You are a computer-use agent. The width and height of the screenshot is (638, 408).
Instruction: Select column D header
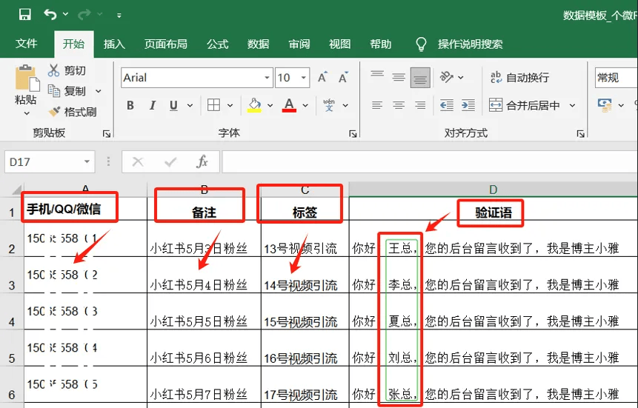494,189
